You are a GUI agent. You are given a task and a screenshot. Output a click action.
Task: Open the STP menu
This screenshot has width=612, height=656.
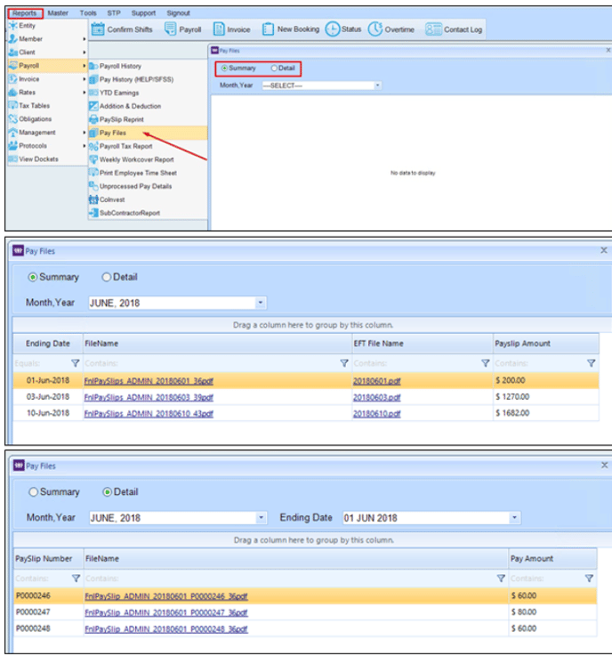click(114, 13)
